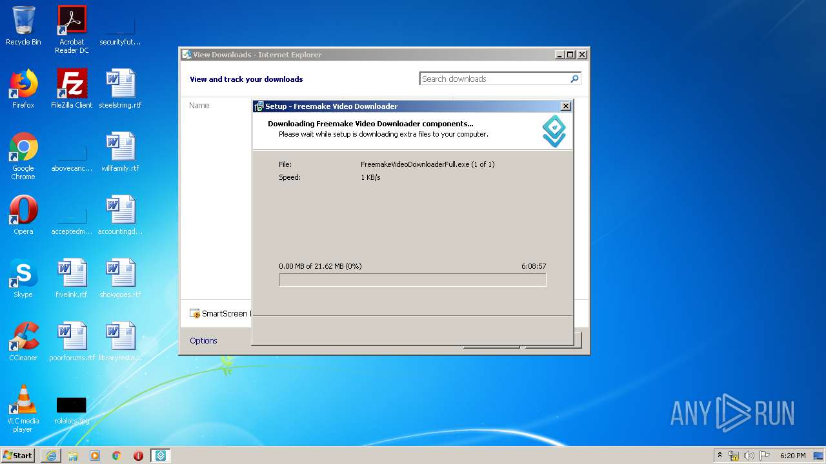Open the Firefox desktop shortcut
The height and width of the screenshot is (464, 826).
[23, 89]
